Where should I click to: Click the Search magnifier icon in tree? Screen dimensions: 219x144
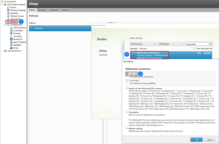point(8,7)
